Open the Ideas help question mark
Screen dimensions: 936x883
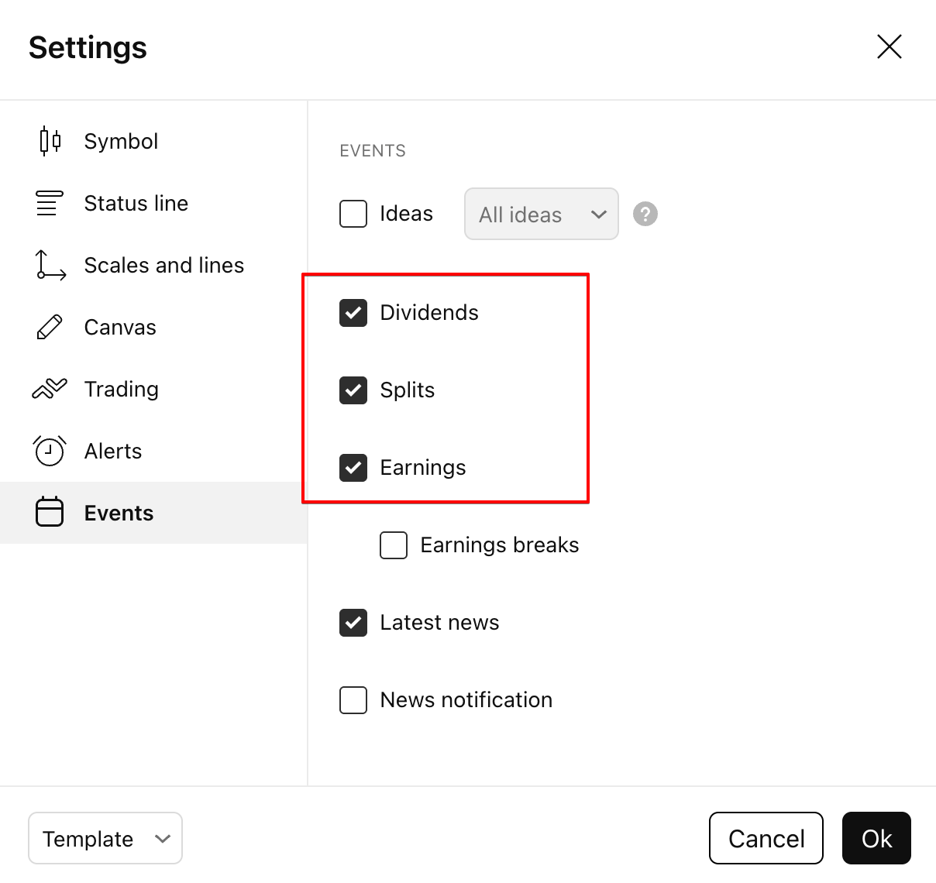coord(645,214)
